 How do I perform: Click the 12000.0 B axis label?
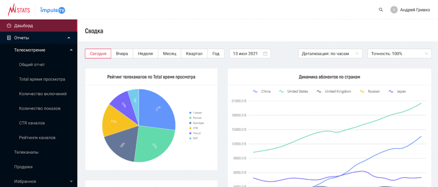point(239,144)
